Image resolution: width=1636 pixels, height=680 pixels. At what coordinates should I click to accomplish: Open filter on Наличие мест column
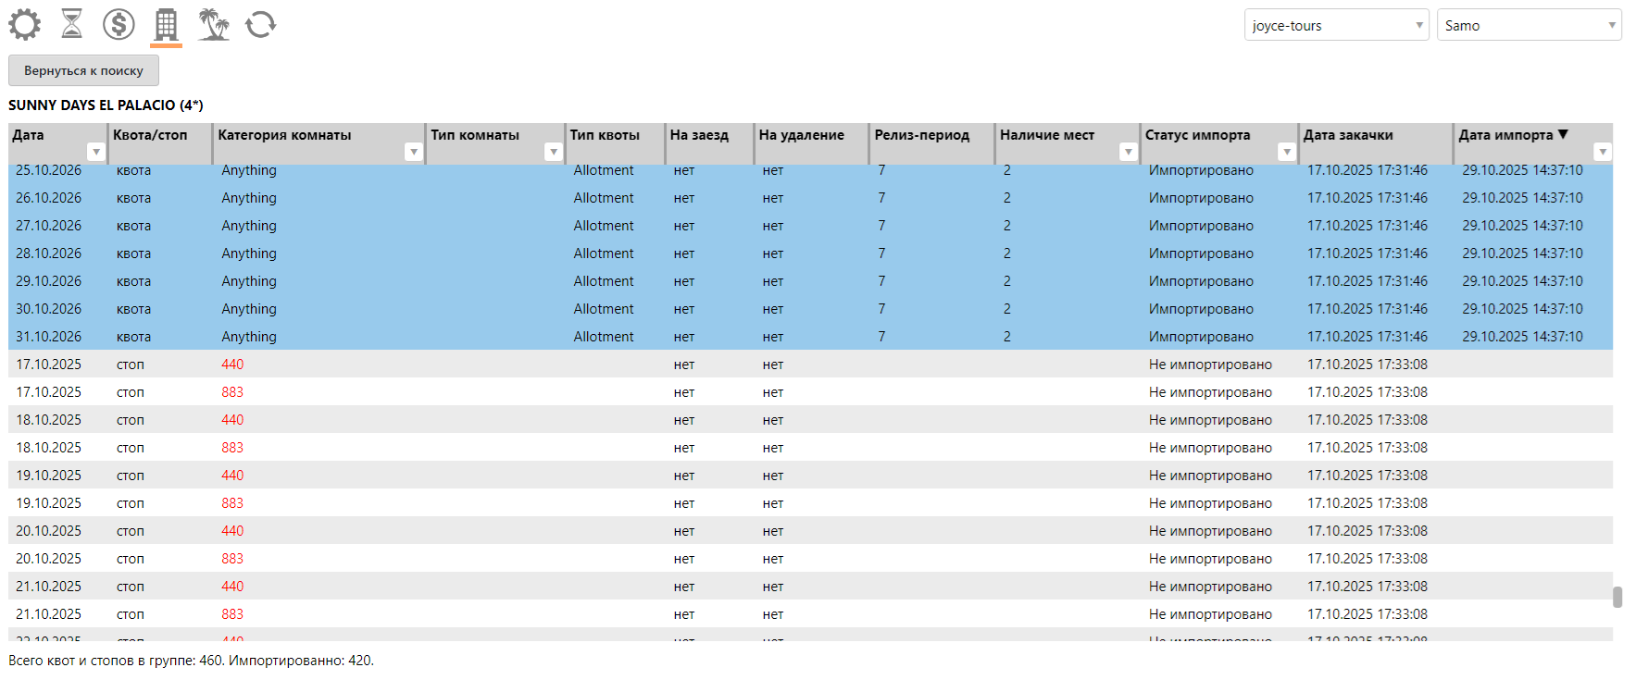click(1128, 152)
